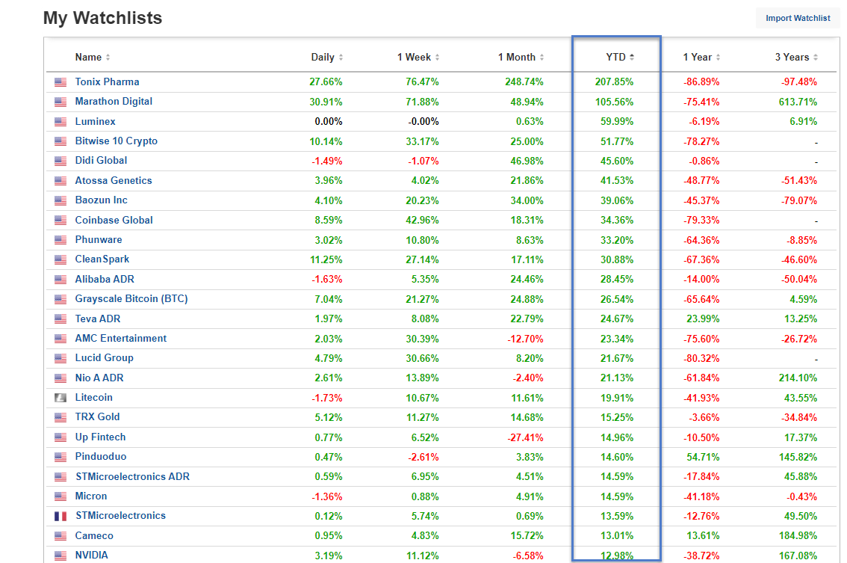Select Up Fintech 1 Month value -27.41%
The height and width of the screenshot is (563, 847).
525,437
